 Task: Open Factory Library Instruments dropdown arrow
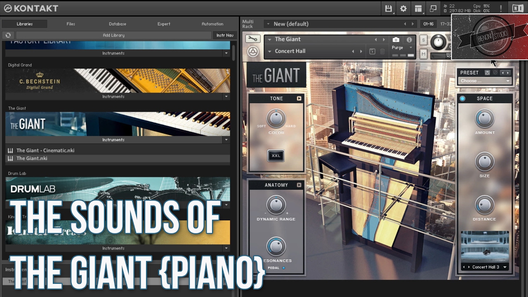[226, 53]
